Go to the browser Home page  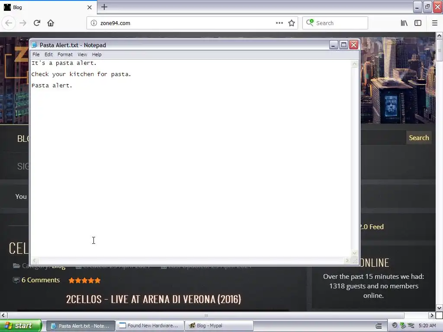(x=51, y=23)
